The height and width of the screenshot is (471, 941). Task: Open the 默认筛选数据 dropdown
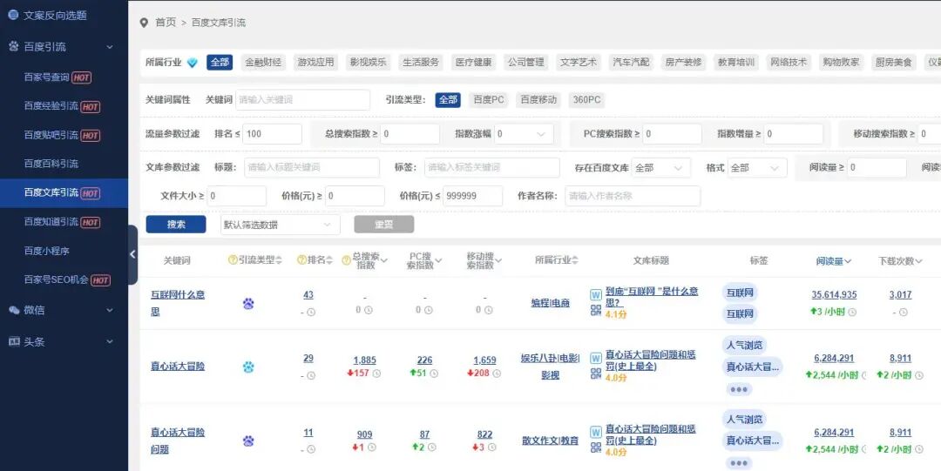[x=280, y=225]
